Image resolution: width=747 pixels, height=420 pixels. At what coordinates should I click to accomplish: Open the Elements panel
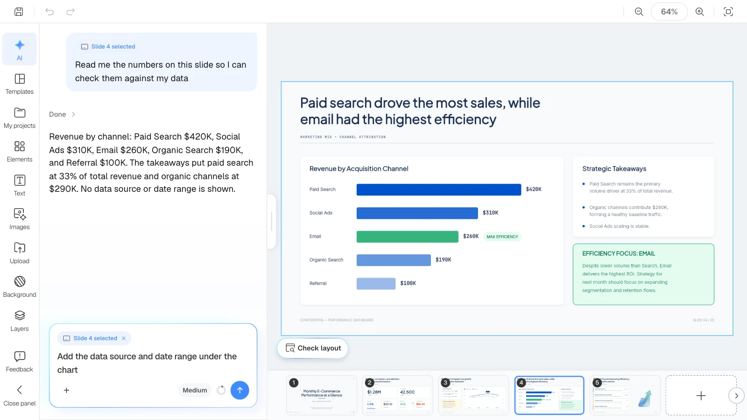20,152
